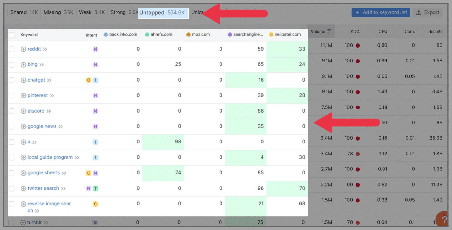Click the plus icon next to keyword a
Screen dimensions: 452x230
point(23,142)
